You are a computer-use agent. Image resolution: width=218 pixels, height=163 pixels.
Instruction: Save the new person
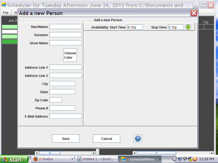coord(66,139)
